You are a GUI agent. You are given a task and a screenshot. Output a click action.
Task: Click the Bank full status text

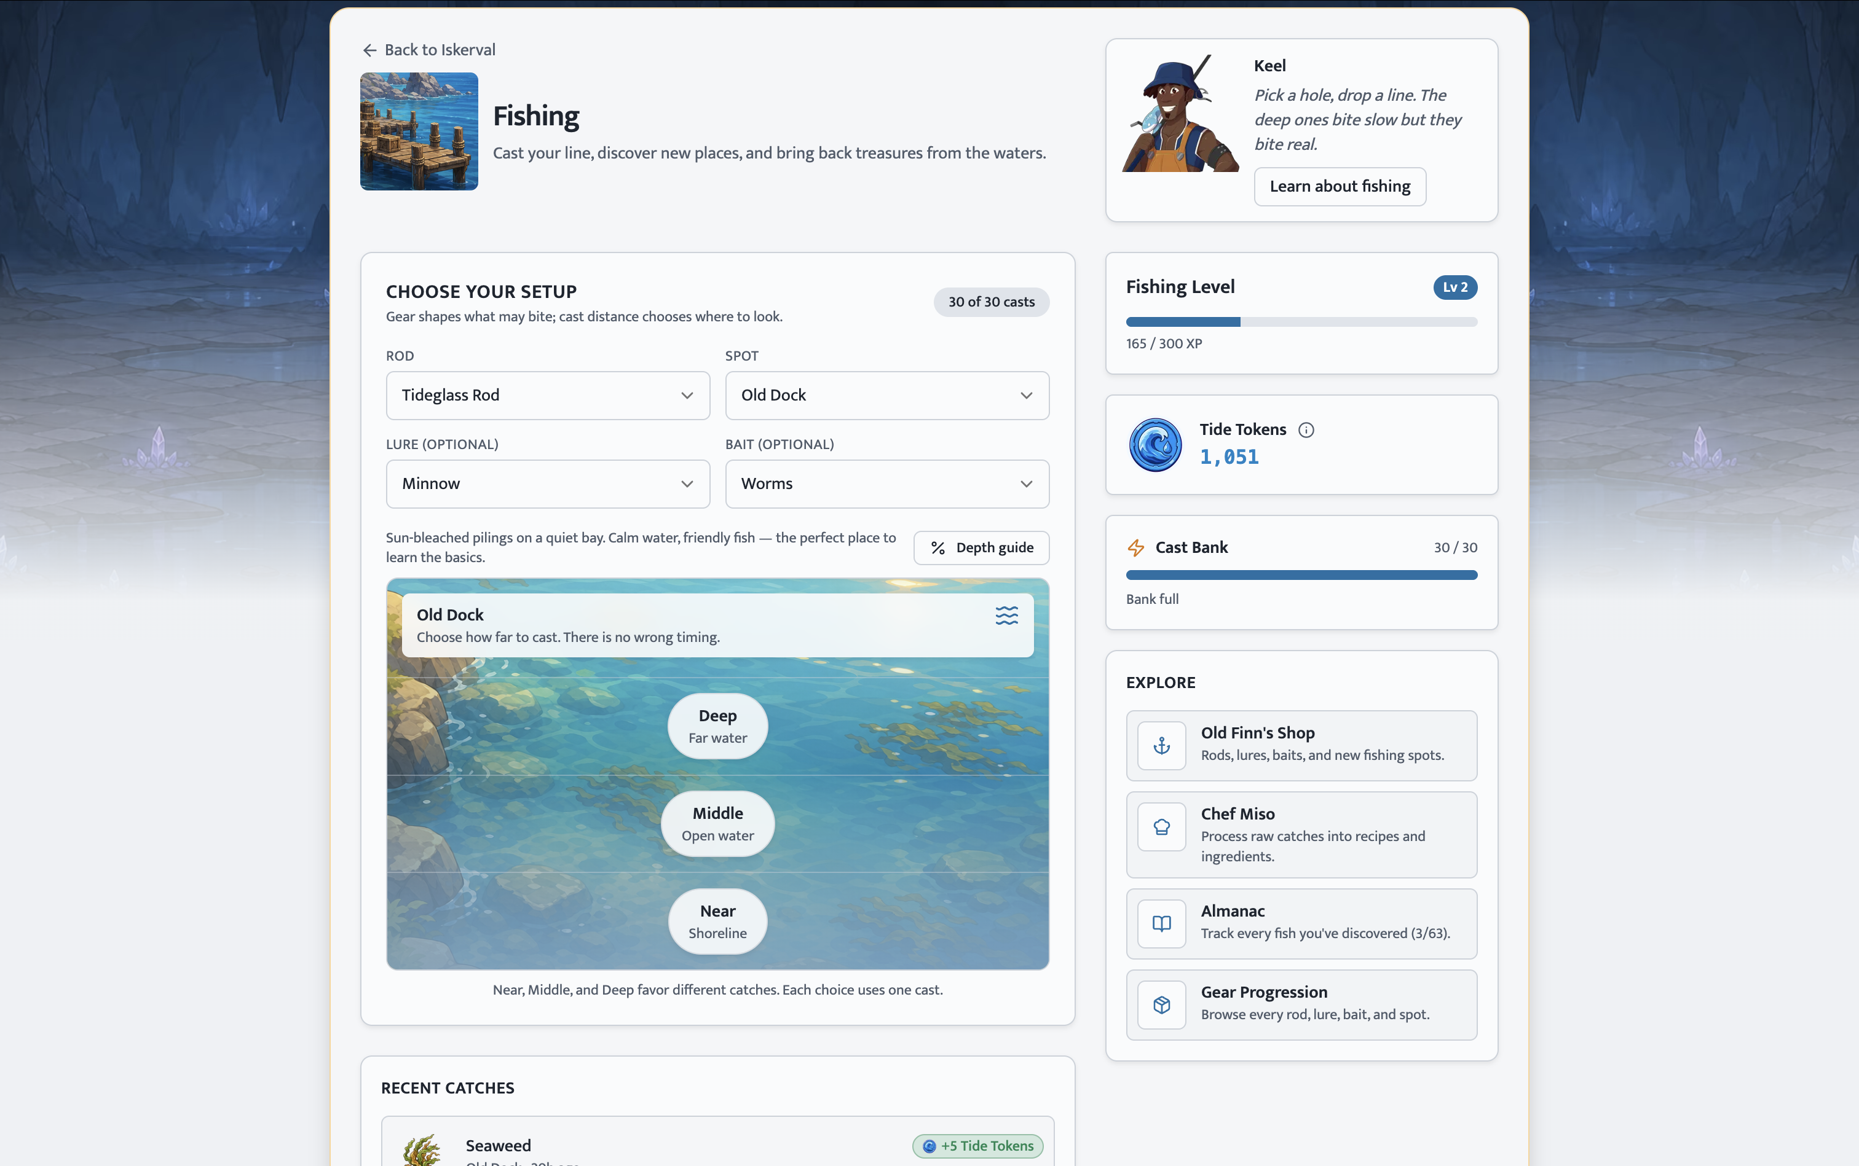[x=1152, y=599]
